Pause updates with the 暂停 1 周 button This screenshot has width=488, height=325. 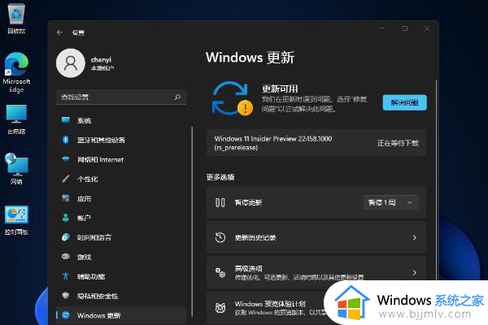tap(382, 202)
